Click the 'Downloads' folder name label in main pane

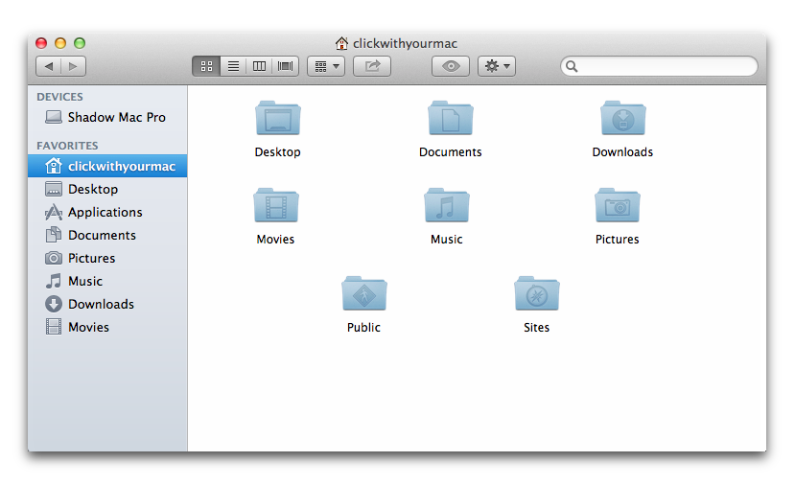(x=622, y=152)
